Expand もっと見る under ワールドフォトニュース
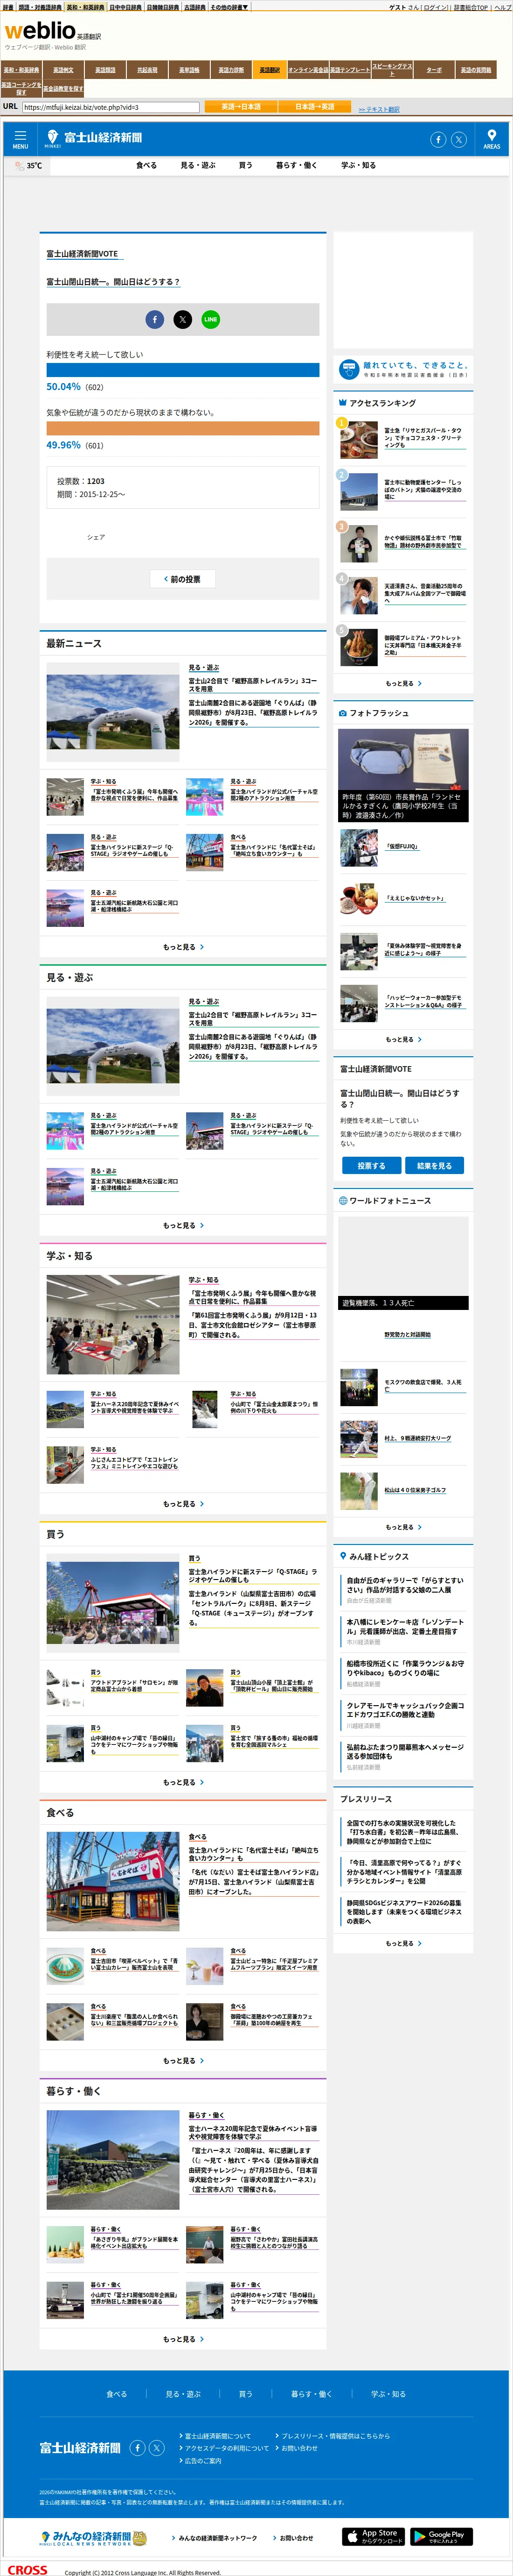Screen dimensions: 513x2576 click(403, 1527)
